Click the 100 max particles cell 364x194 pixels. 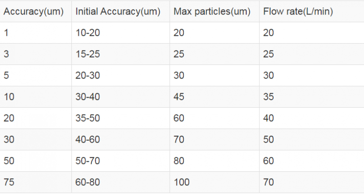pyautogui.click(x=182, y=182)
